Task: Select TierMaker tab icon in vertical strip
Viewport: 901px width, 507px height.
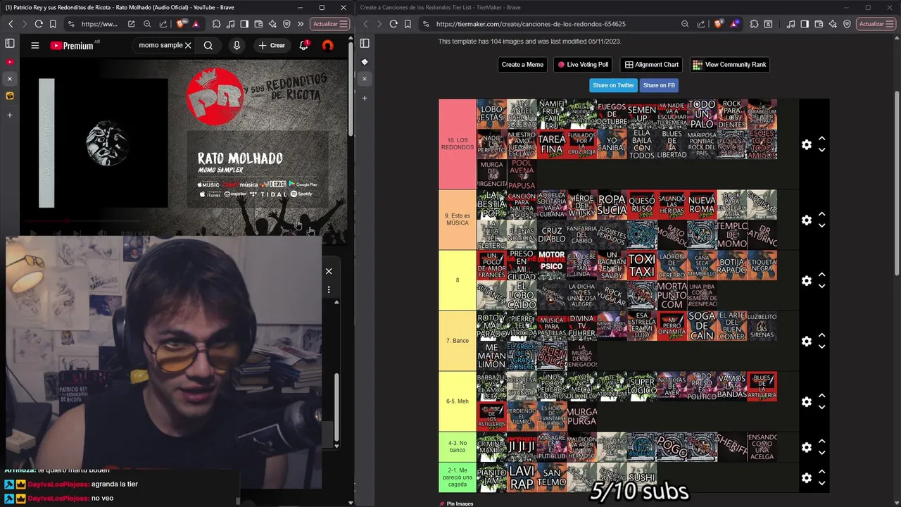Action: (x=365, y=62)
